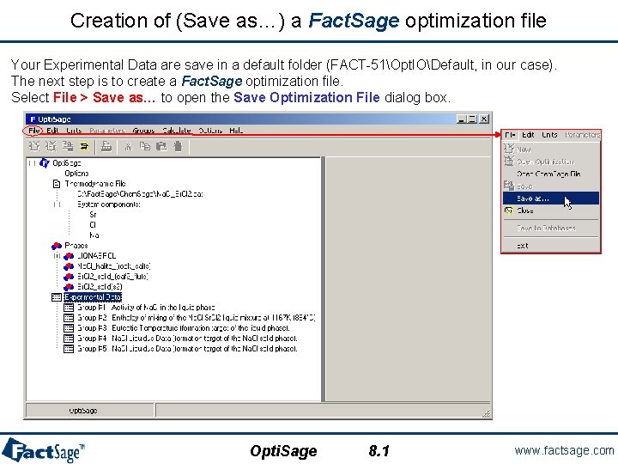The height and width of the screenshot is (464, 618).
Task: Select the Phases tree item
Action: tap(76, 246)
